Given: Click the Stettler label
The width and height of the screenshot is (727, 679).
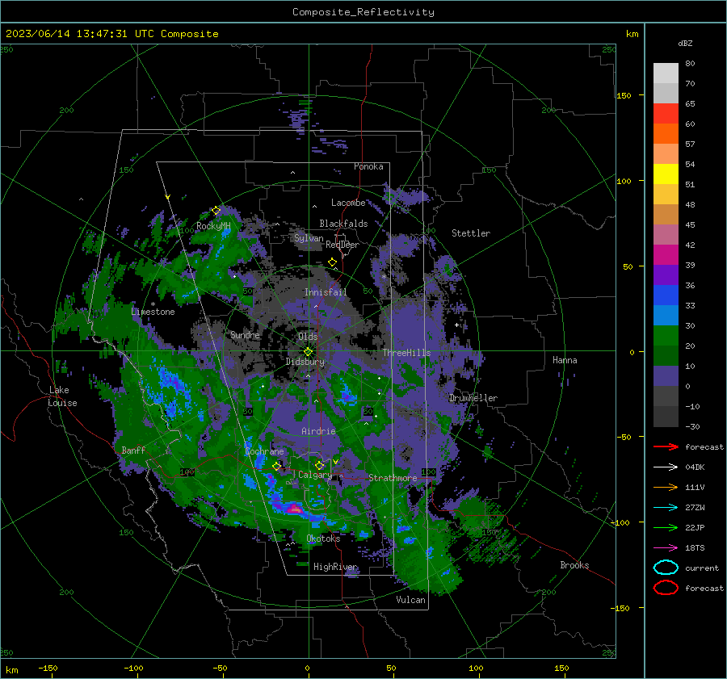Looking at the screenshot, I should tap(471, 233).
